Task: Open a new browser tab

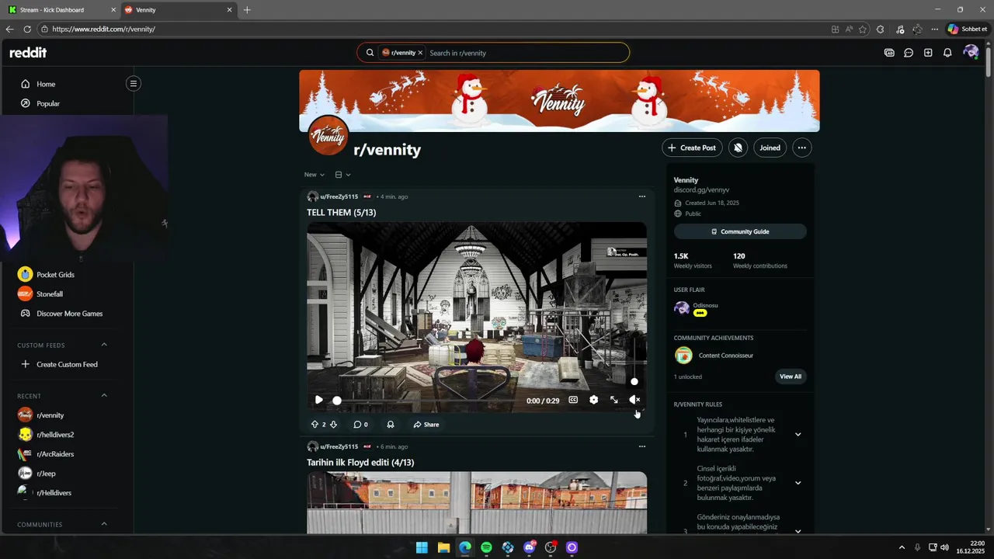Action: click(247, 10)
